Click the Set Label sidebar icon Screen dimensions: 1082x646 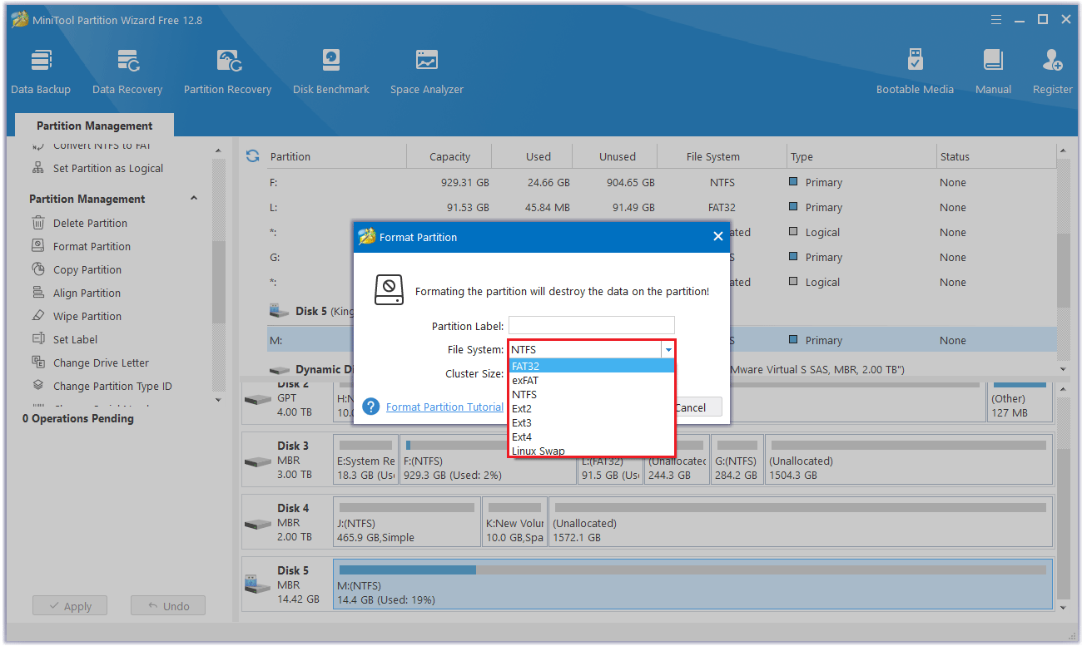38,339
